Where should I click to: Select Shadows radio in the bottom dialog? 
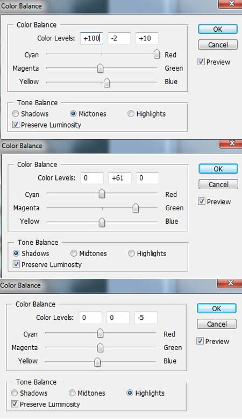(x=15, y=393)
